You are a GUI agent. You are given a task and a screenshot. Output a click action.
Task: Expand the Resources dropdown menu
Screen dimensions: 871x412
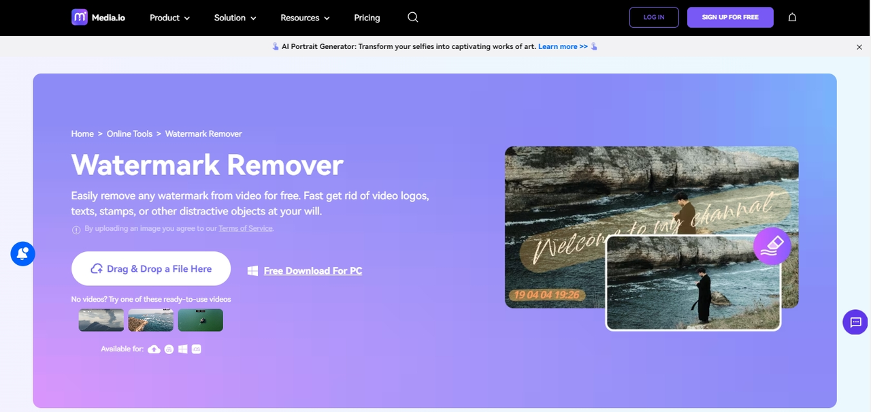tap(305, 18)
